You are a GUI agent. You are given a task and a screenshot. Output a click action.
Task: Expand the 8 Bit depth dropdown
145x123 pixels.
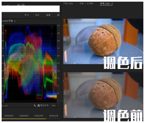pos(55,106)
